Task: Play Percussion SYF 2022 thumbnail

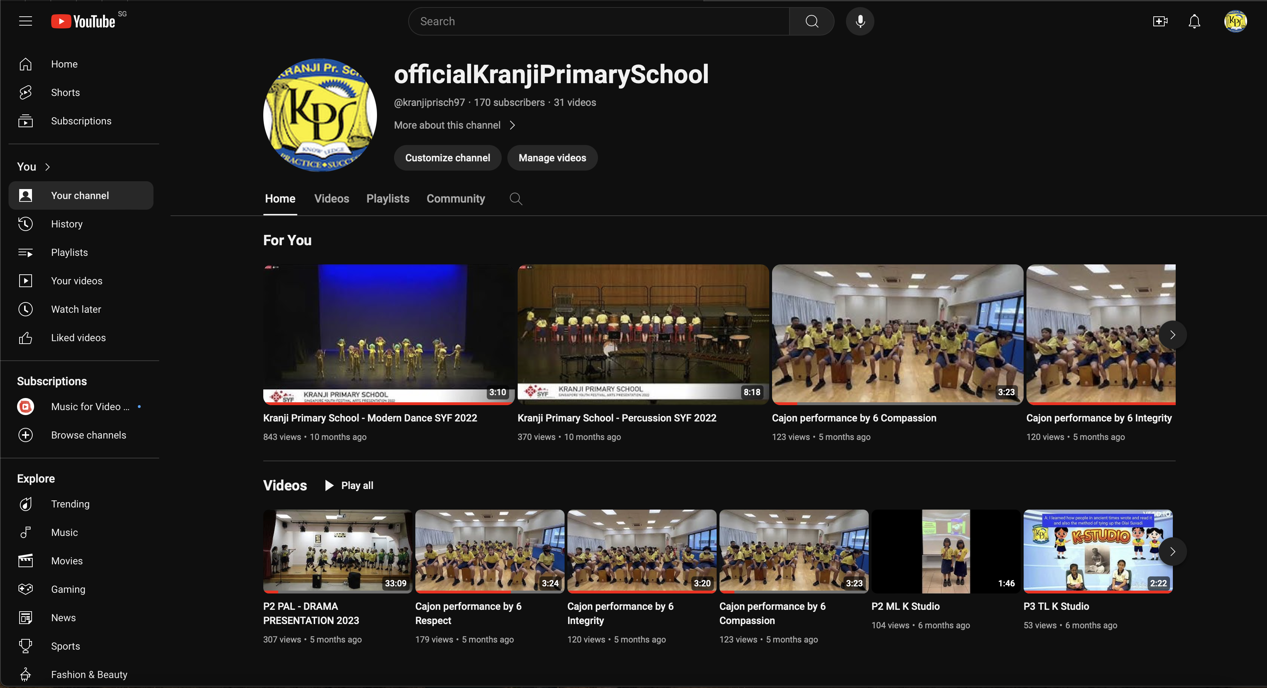Action: [x=643, y=335]
